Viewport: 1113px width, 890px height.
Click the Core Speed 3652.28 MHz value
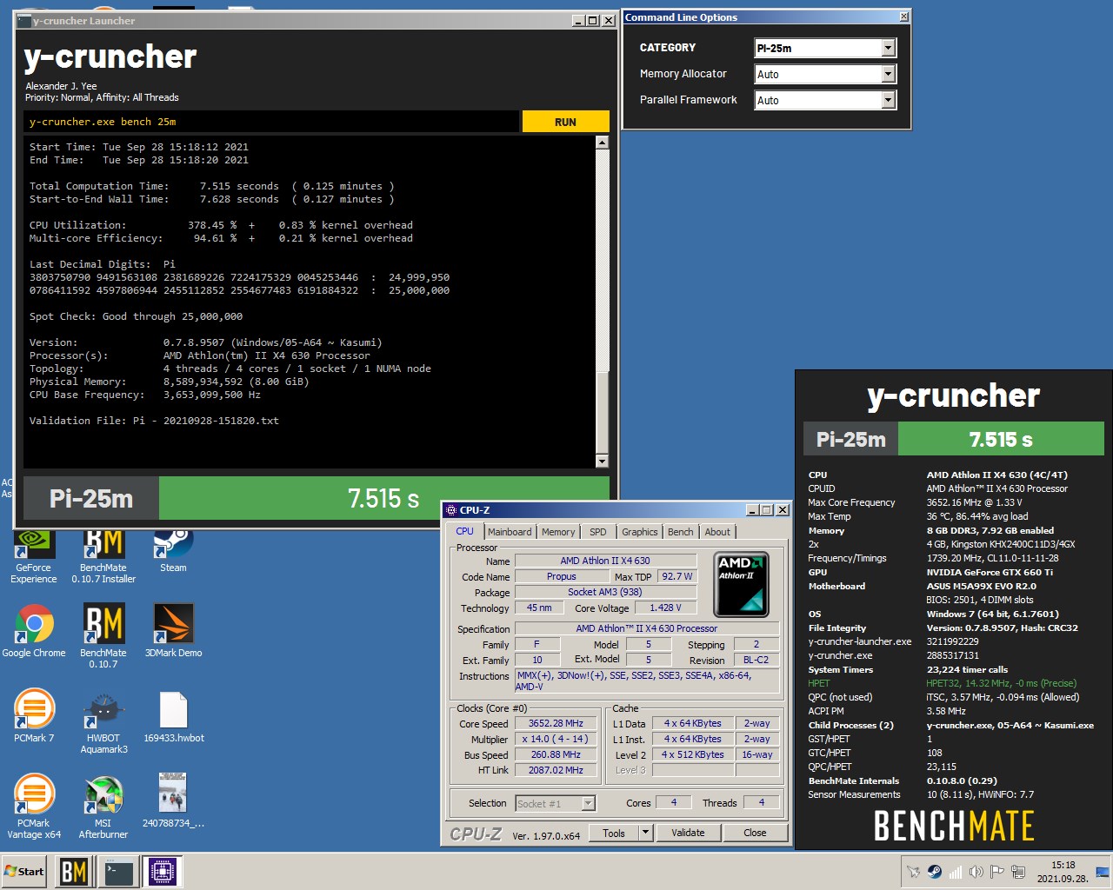click(556, 723)
